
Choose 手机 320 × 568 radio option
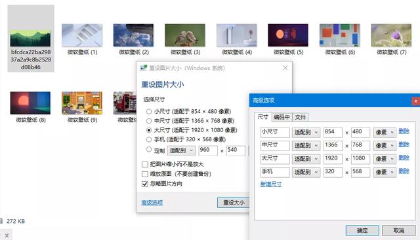[x=149, y=139]
